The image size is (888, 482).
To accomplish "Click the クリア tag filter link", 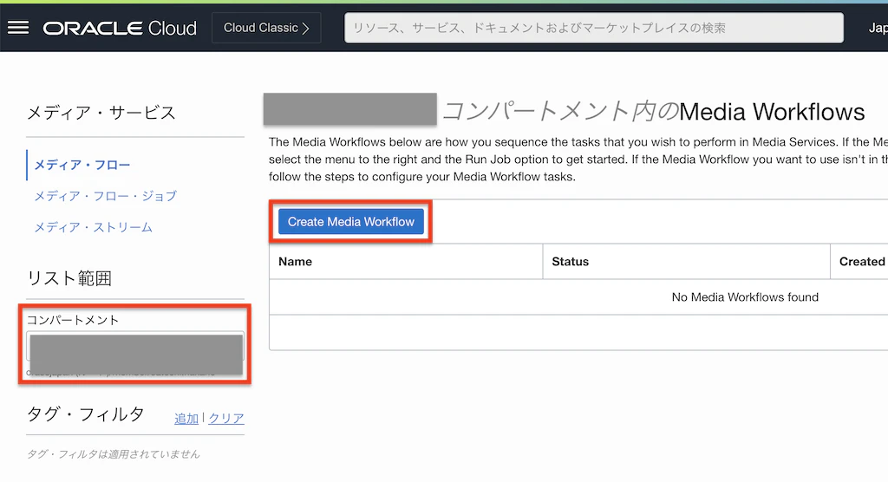I will point(226,419).
